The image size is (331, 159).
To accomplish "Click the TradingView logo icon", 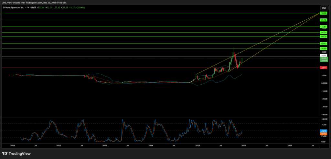I will [5, 154].
